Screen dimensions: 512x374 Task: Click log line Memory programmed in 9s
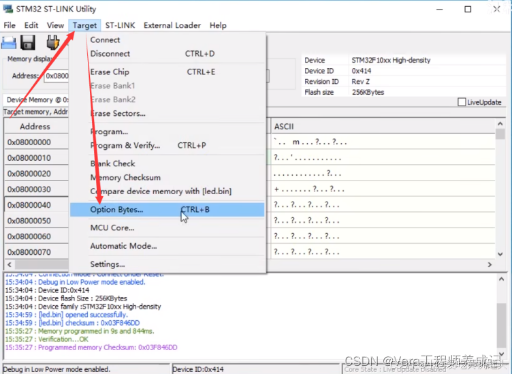click(x=80, y=331)
